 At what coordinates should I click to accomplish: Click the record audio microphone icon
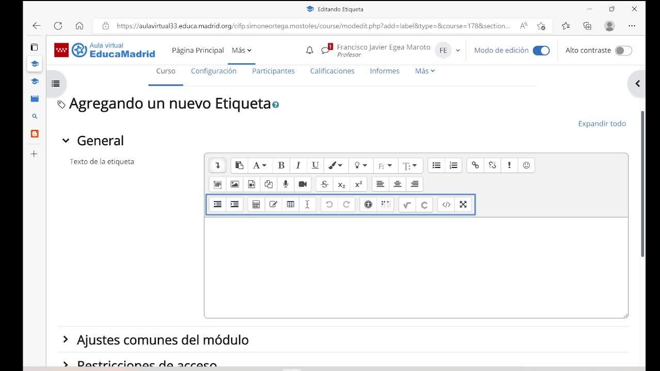[286, 184]
